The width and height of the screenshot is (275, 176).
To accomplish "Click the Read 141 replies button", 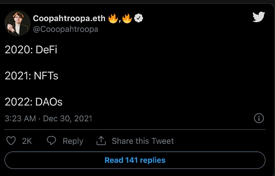I will (x=135, y=160).
